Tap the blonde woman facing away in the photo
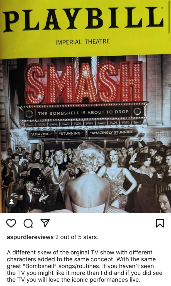 (x=88, y=179)
